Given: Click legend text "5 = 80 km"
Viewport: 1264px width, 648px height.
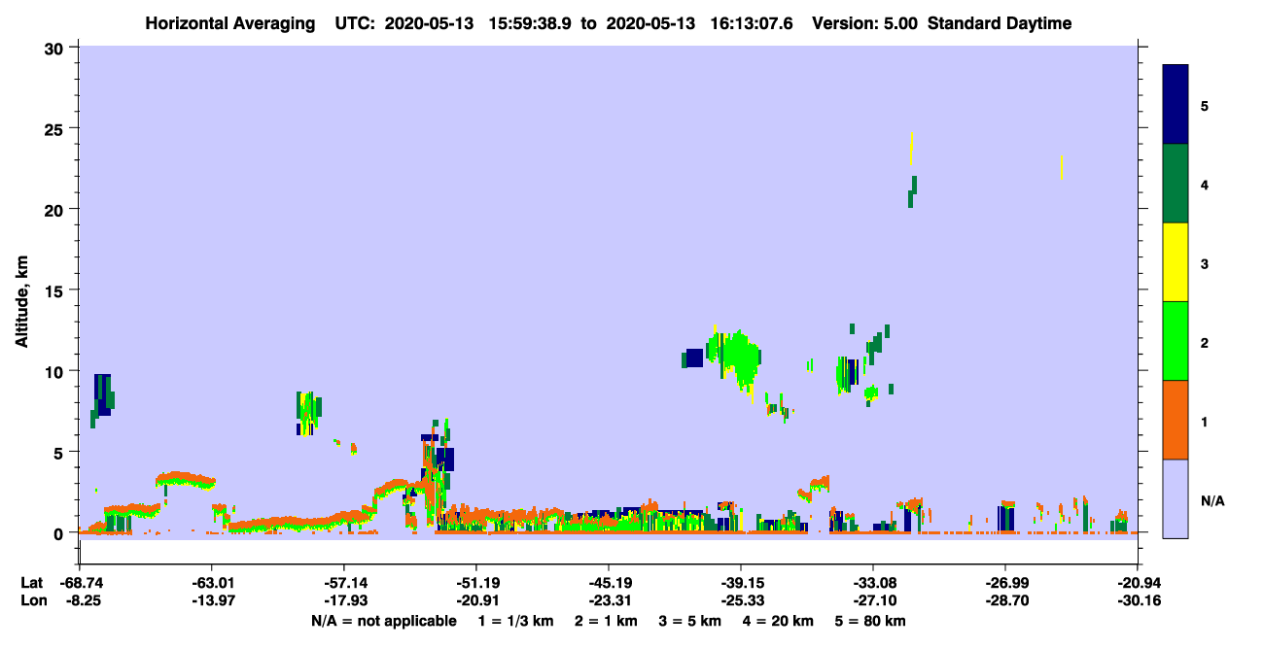Looking at the screenshot, I should click(870, 621).
